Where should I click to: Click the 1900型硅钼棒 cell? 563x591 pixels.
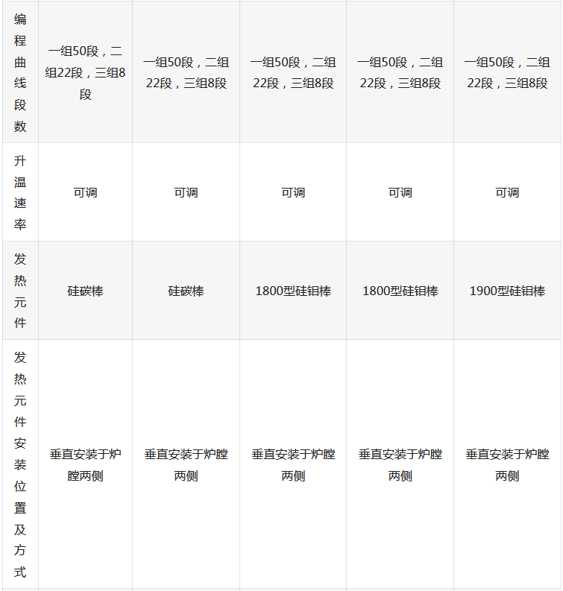pyautogui.click(x=507, y=291)
